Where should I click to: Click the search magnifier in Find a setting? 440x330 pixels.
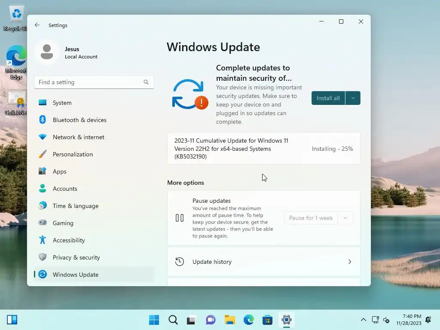click(x=146, y=82)
